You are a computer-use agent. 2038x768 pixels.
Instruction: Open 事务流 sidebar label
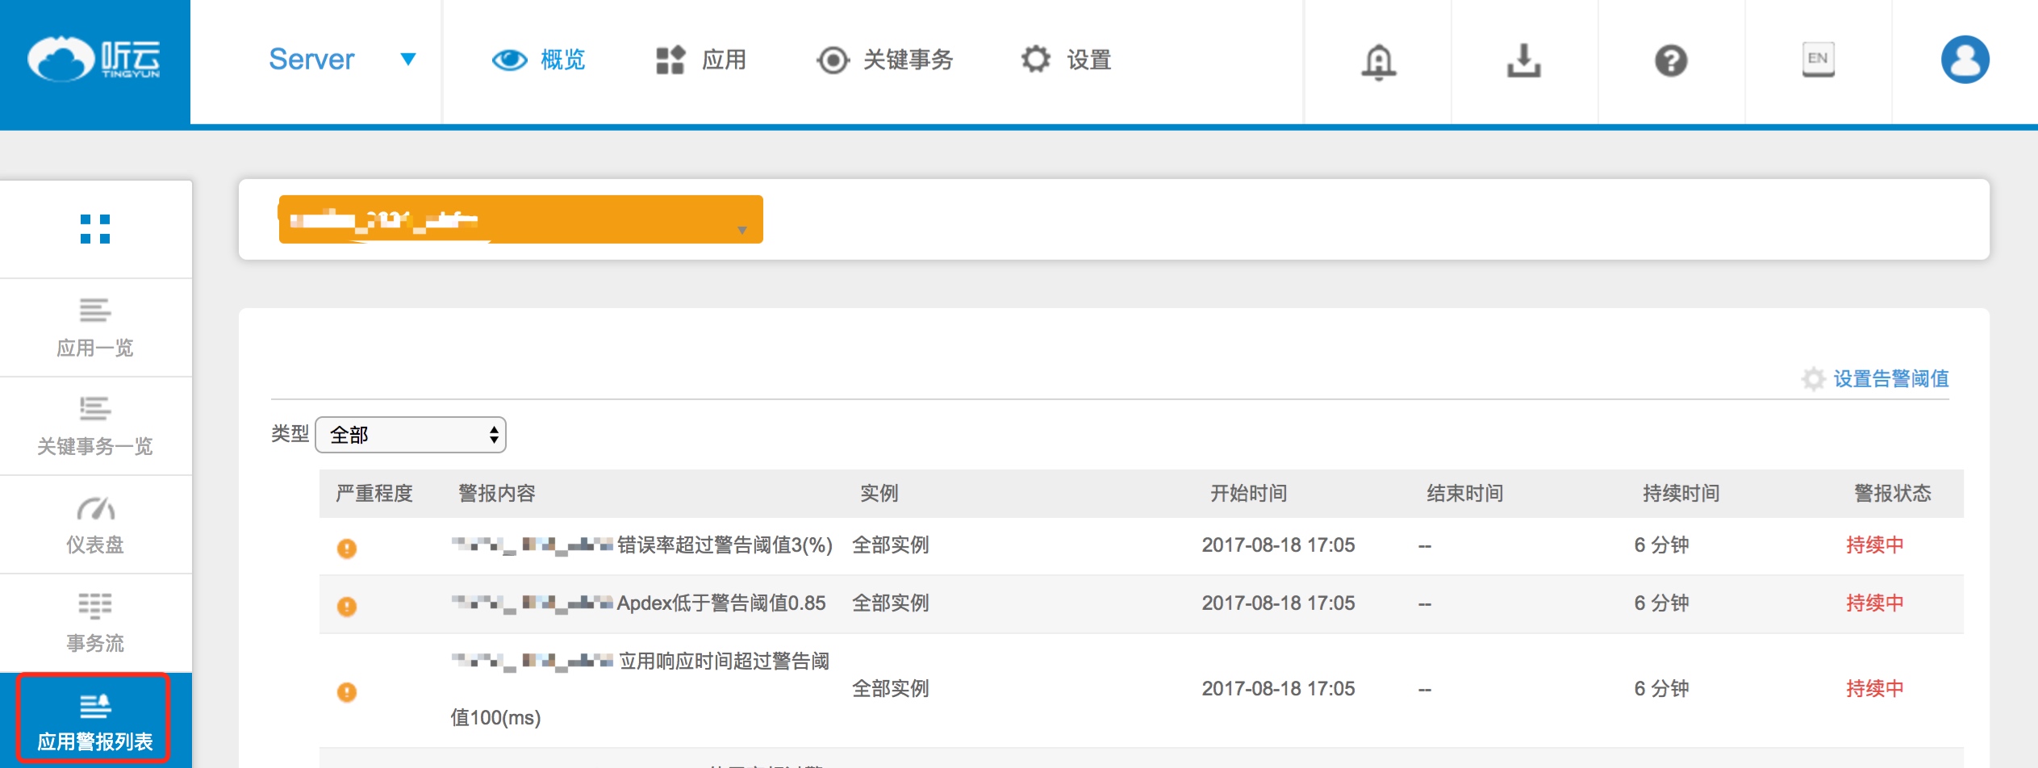pos(95,643)
